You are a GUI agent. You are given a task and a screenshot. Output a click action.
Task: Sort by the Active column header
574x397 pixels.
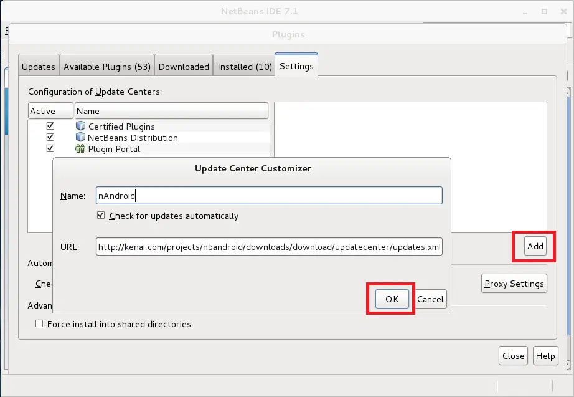pos(50,111)
